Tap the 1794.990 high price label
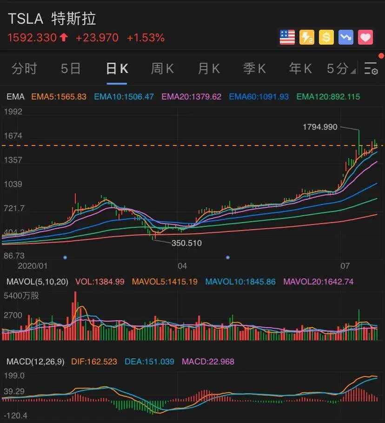This screenshot has height=423, width=385. tap(320, 126)
